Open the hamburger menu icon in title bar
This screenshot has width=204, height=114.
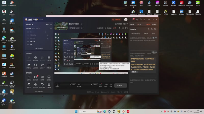tap(144, 20)
